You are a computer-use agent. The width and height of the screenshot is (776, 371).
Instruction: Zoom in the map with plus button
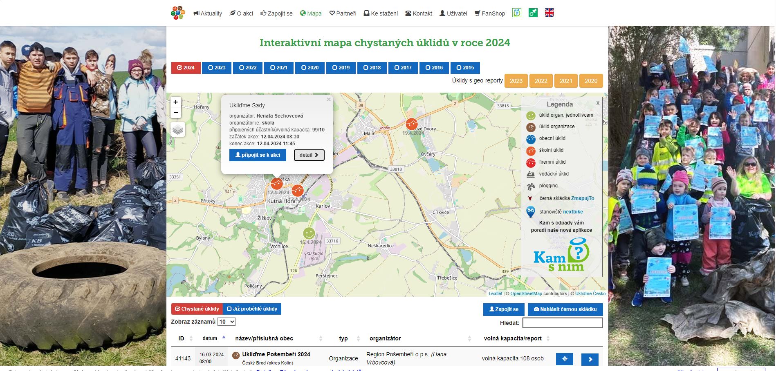(176, 102)
